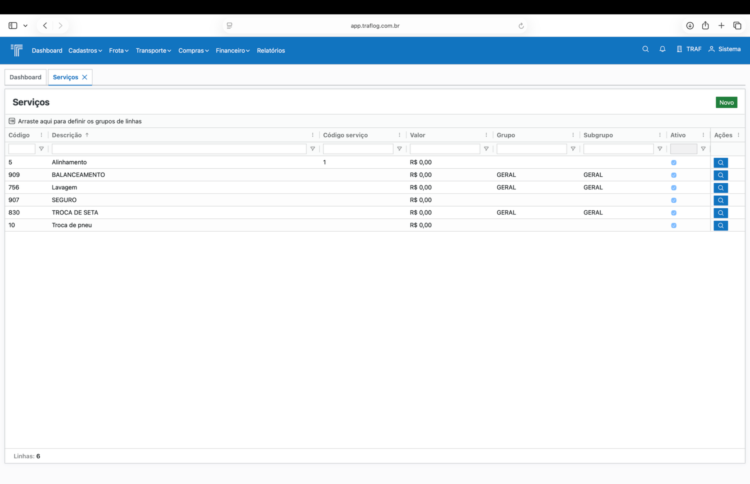
Task: Open the Sistema user link
Action: [724, 49]
